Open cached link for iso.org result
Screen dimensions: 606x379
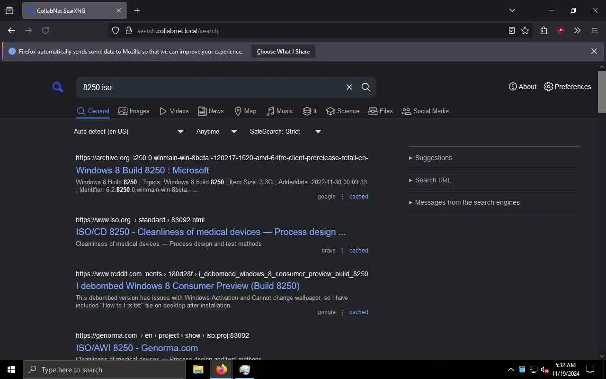tap(358, 251)
